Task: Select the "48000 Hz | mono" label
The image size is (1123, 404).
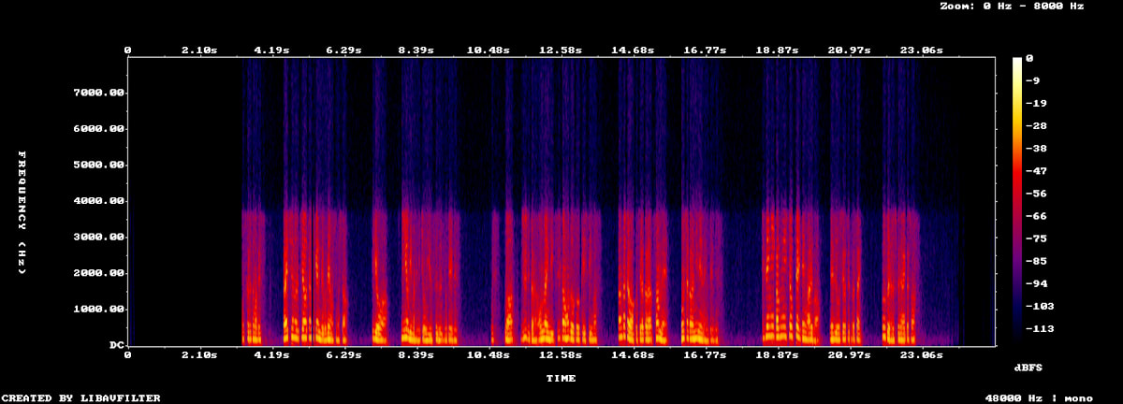Action: tap(1039, 398)
